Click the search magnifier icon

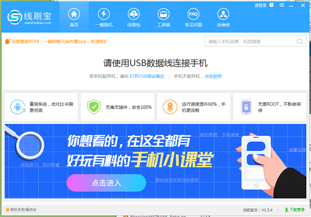tap(300, 41)
